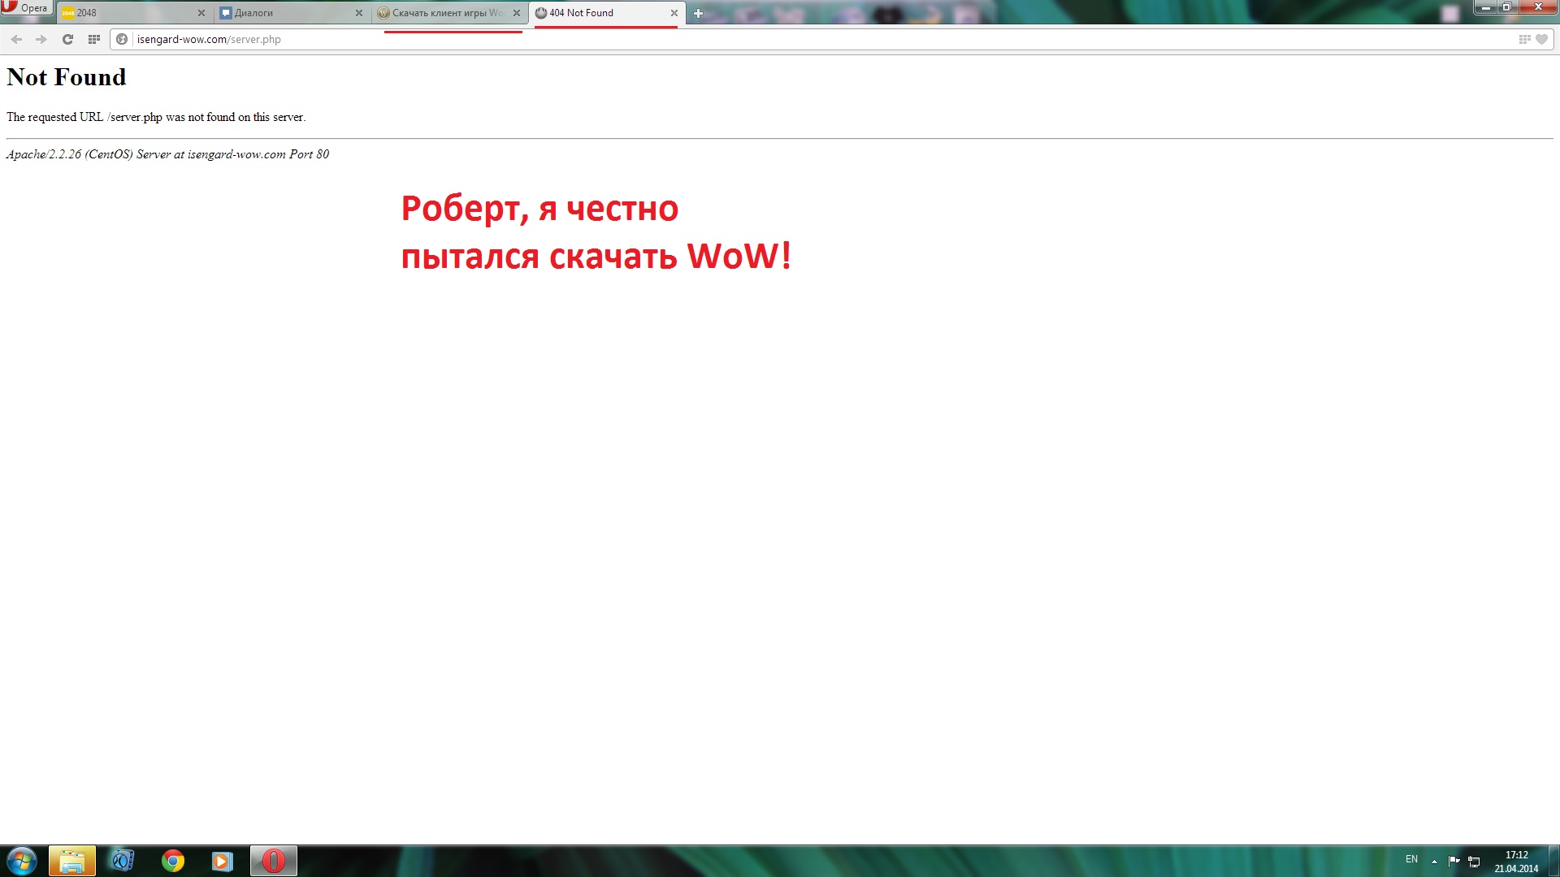
Task: Open Google Chrome from taskbar
Action: (x=172, y=861)
